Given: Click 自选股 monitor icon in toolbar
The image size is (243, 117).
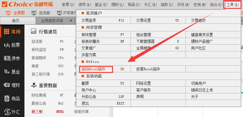Looking at the screenshot, I should coord(34,13).
